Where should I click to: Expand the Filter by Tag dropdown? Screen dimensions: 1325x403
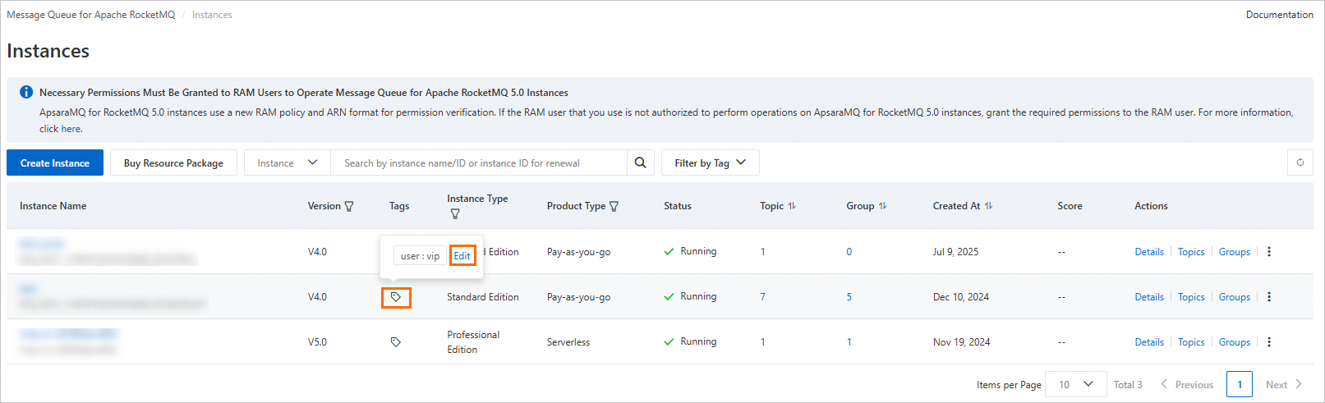(x=710, y=163)
